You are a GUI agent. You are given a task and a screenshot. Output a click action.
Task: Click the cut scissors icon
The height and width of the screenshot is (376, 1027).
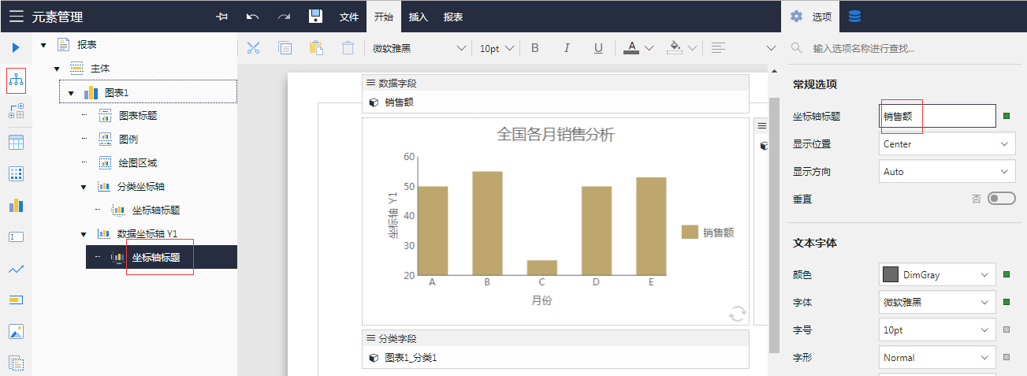[x=253, y=48]
